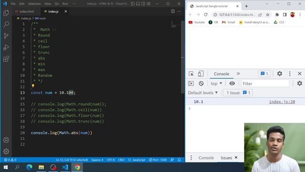This screenshot has height=172, width=305.
Task: Switch to drawer Issues tab
Action: coord(226,158)
